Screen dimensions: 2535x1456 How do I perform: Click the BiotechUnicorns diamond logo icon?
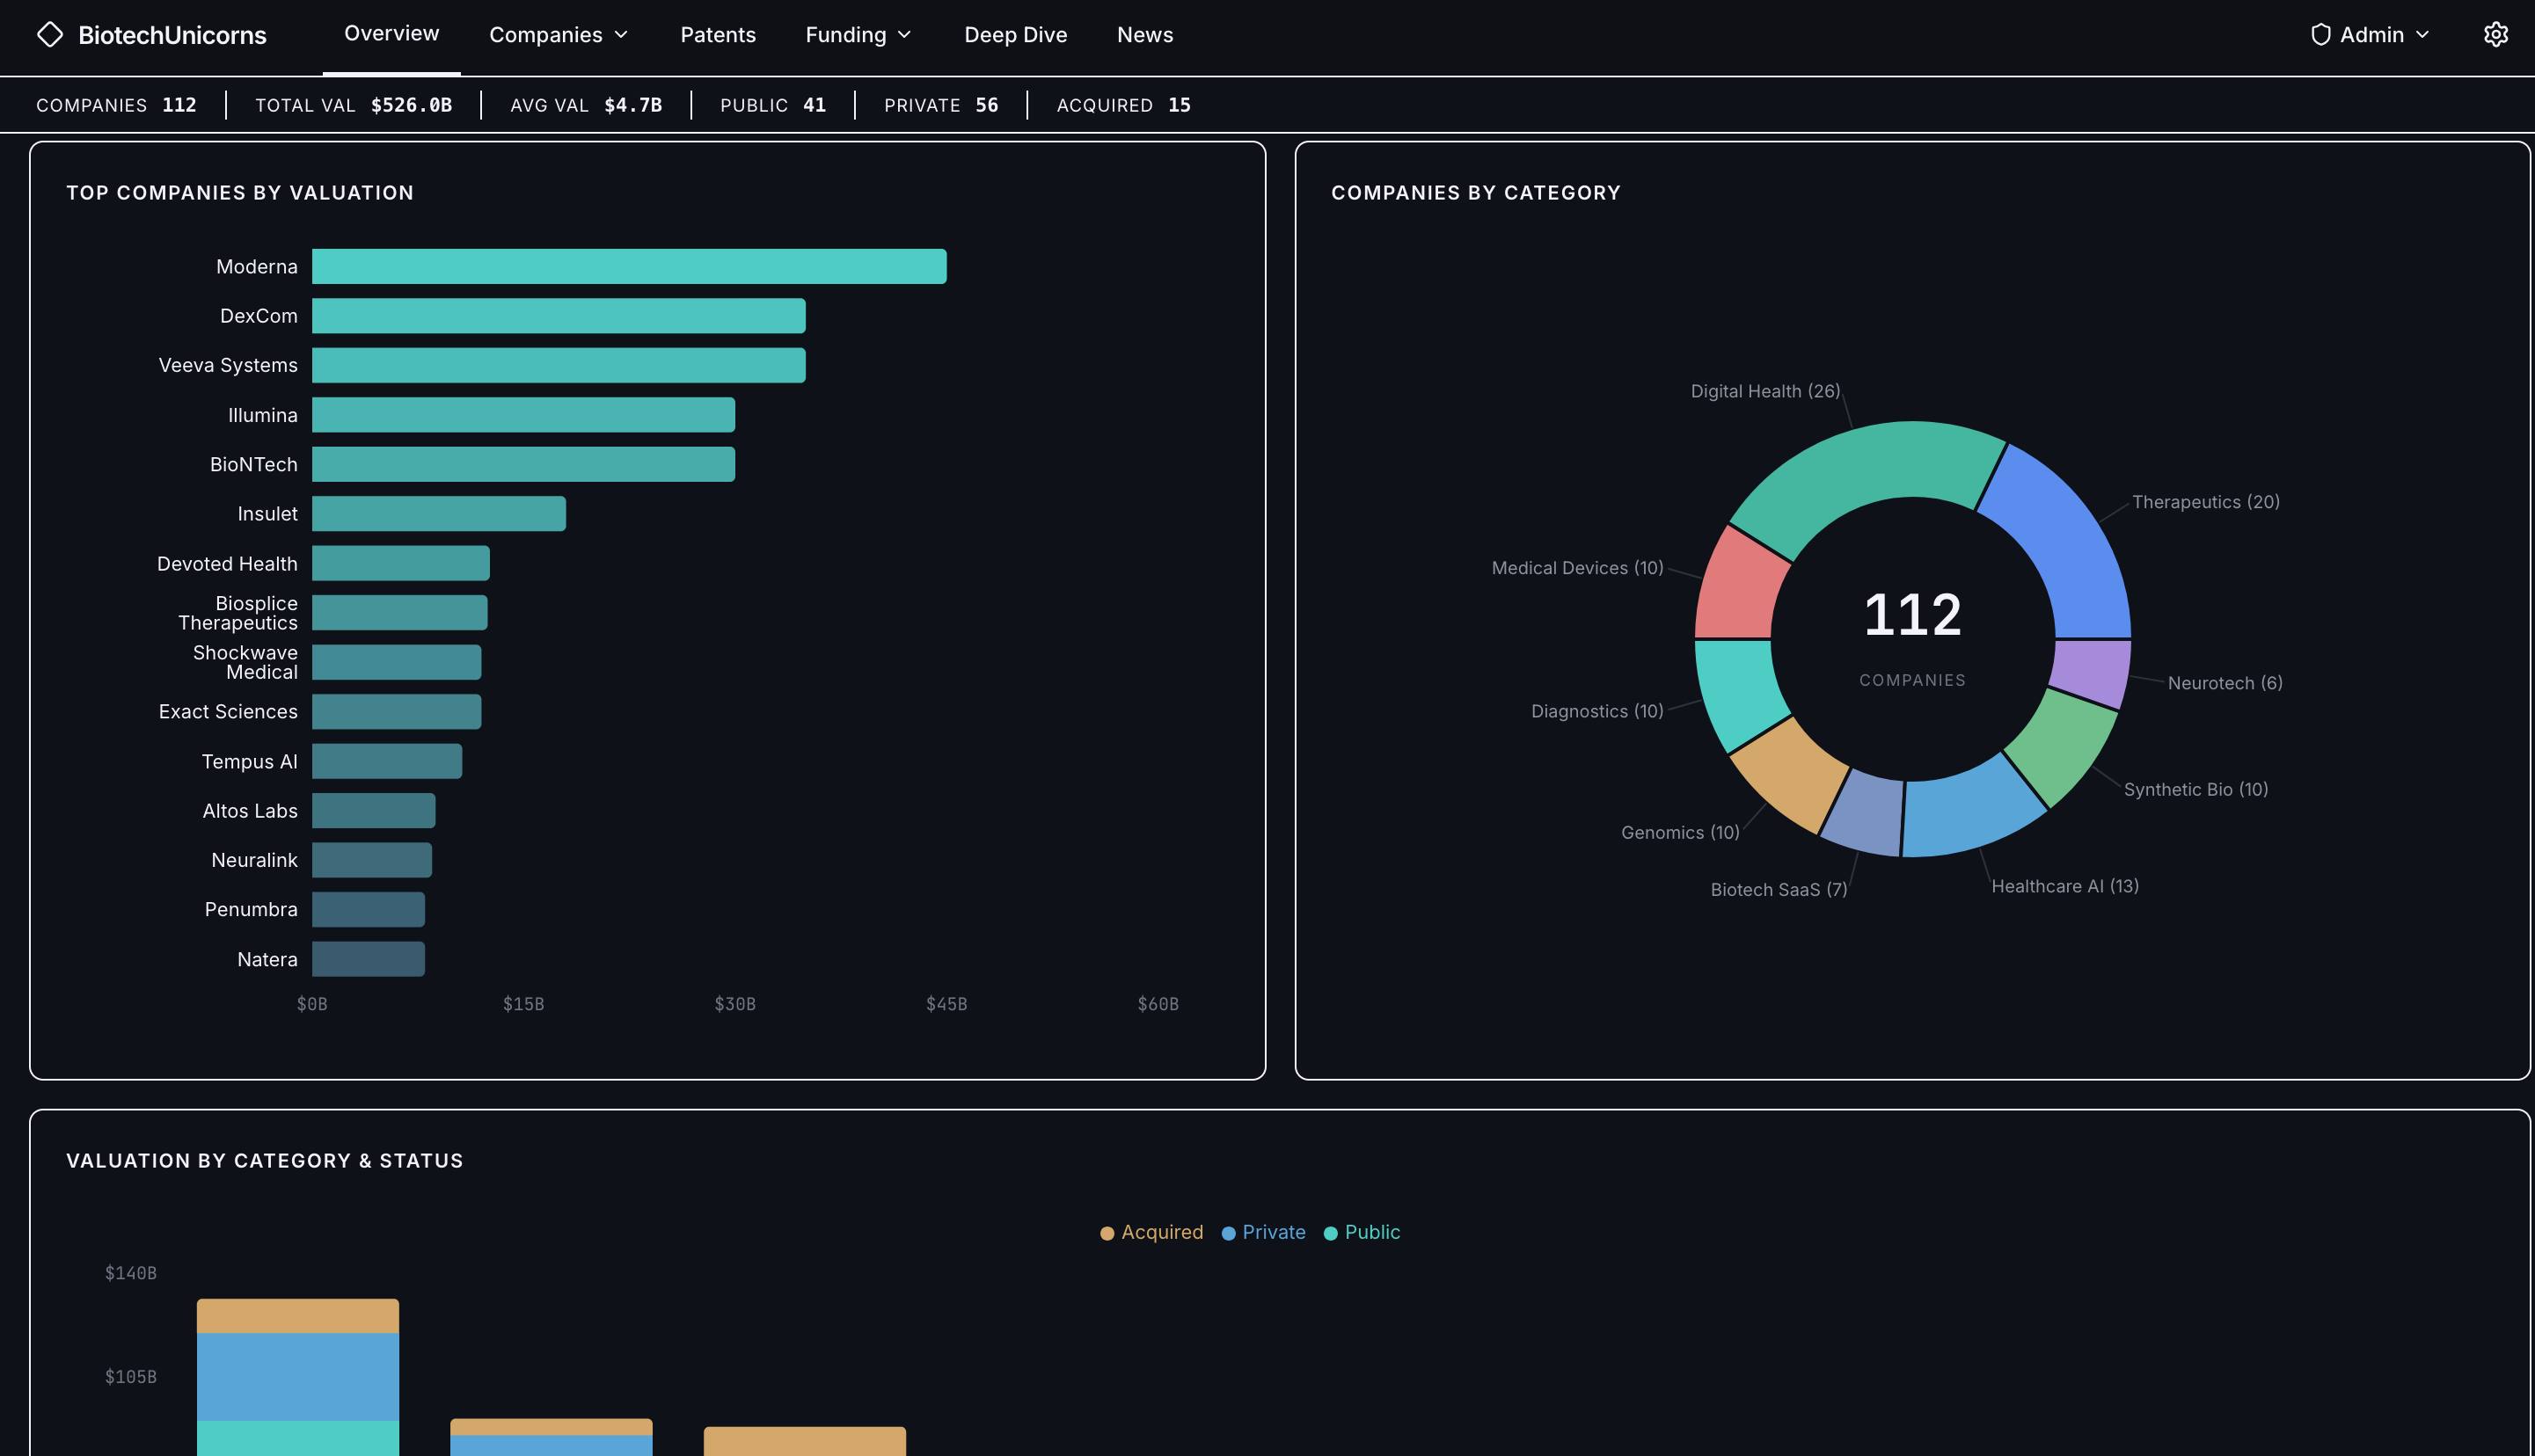(50, 35)
